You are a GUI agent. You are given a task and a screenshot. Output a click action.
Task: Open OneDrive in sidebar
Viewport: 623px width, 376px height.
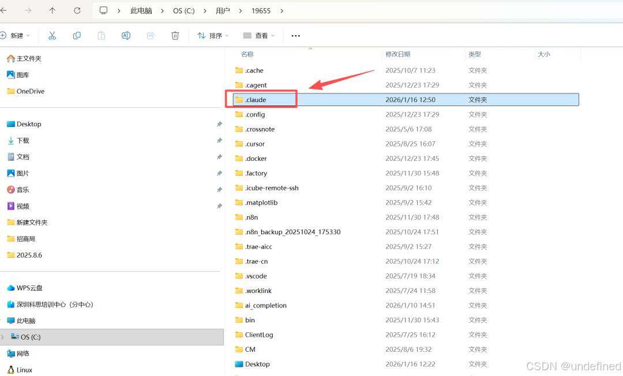(26, 91)
